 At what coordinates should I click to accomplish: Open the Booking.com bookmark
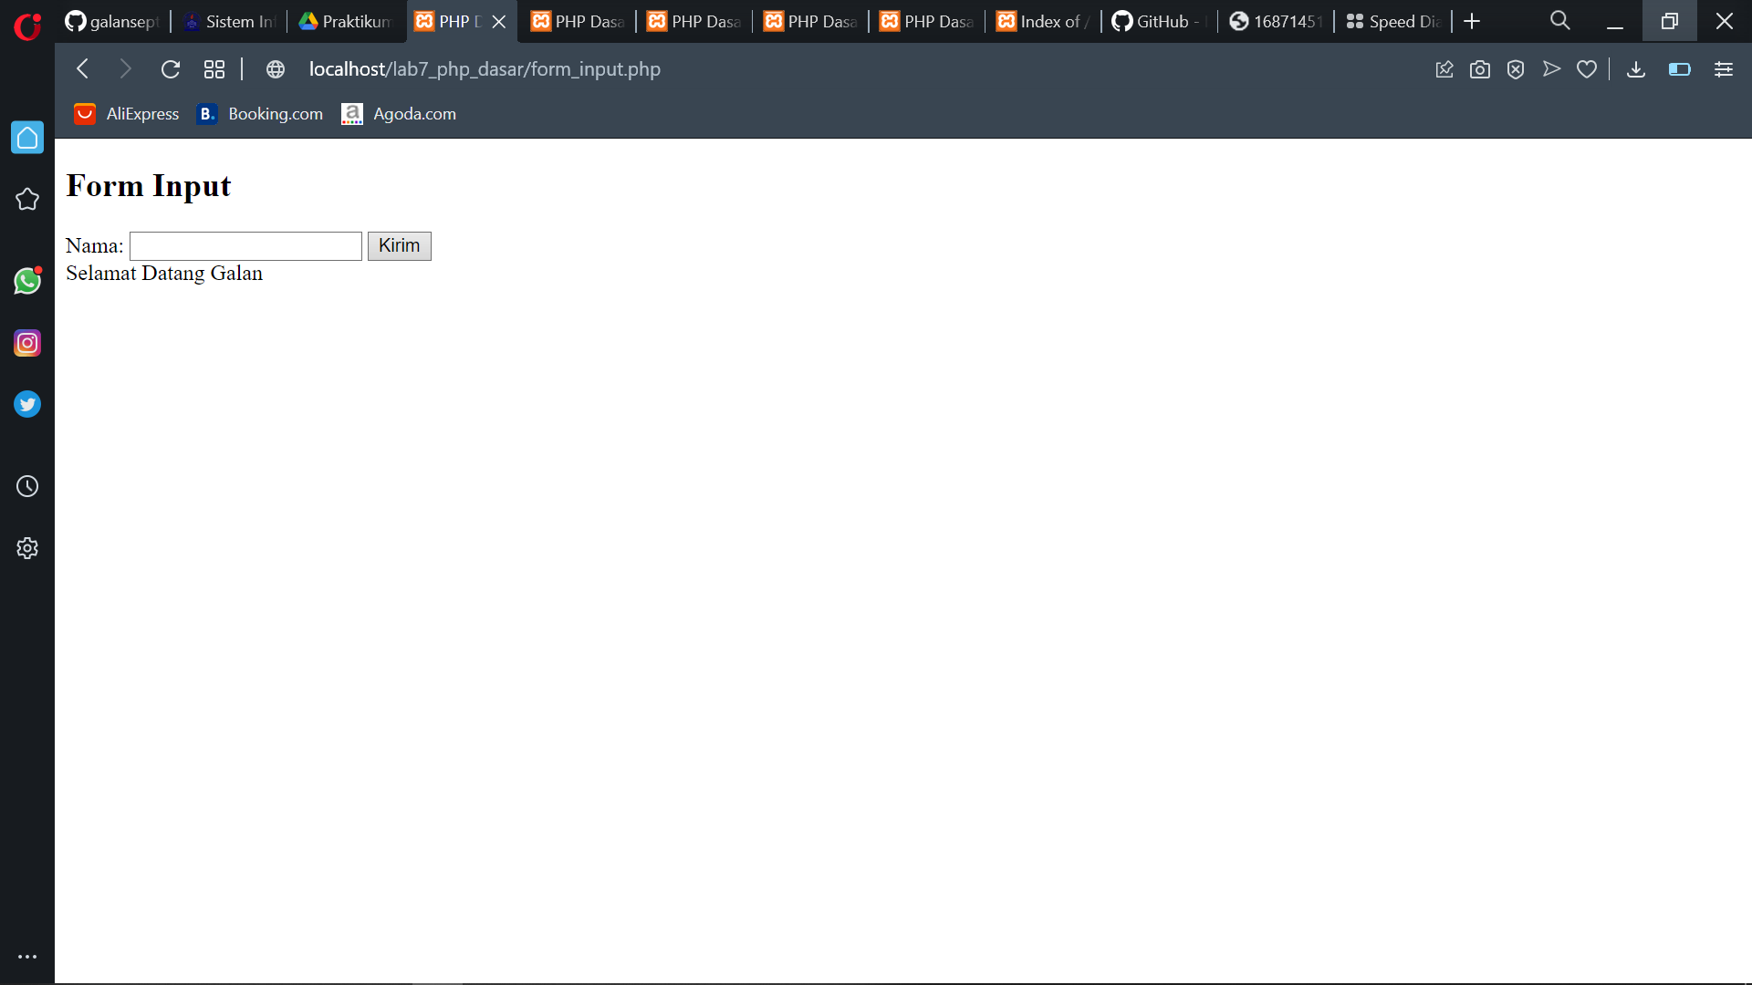click(258, 113)
